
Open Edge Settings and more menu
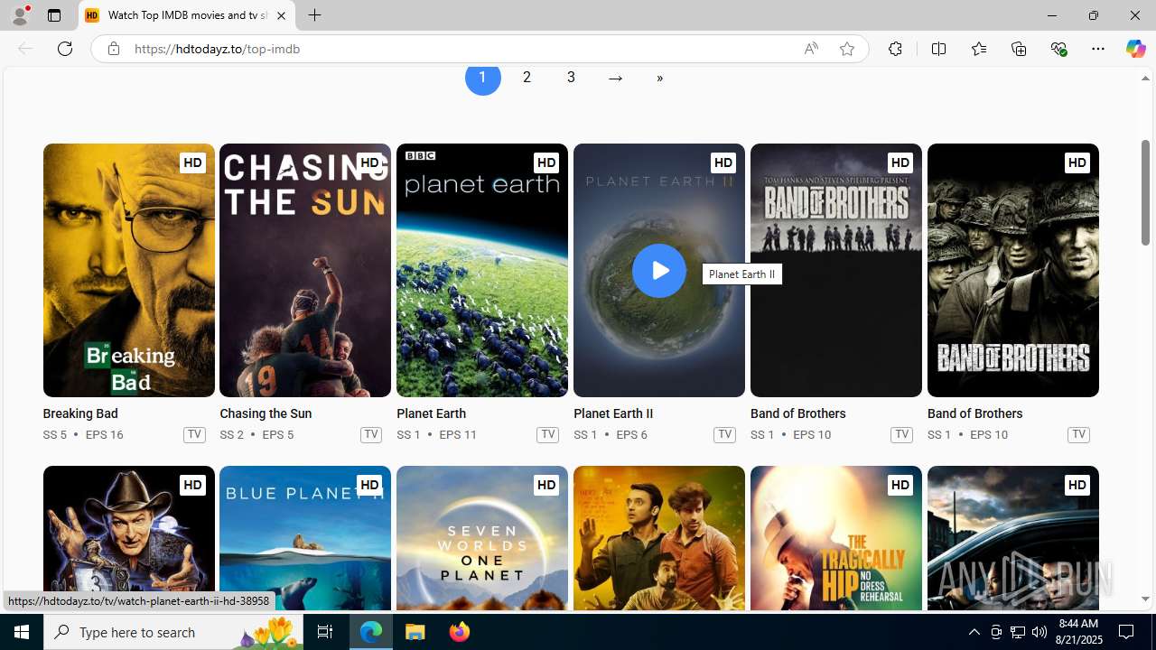click(x=1098, y=49)
